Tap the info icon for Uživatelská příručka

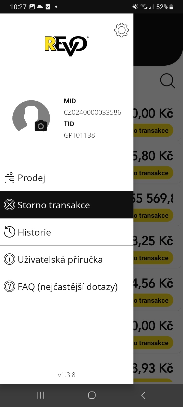[x=10, y=259]
